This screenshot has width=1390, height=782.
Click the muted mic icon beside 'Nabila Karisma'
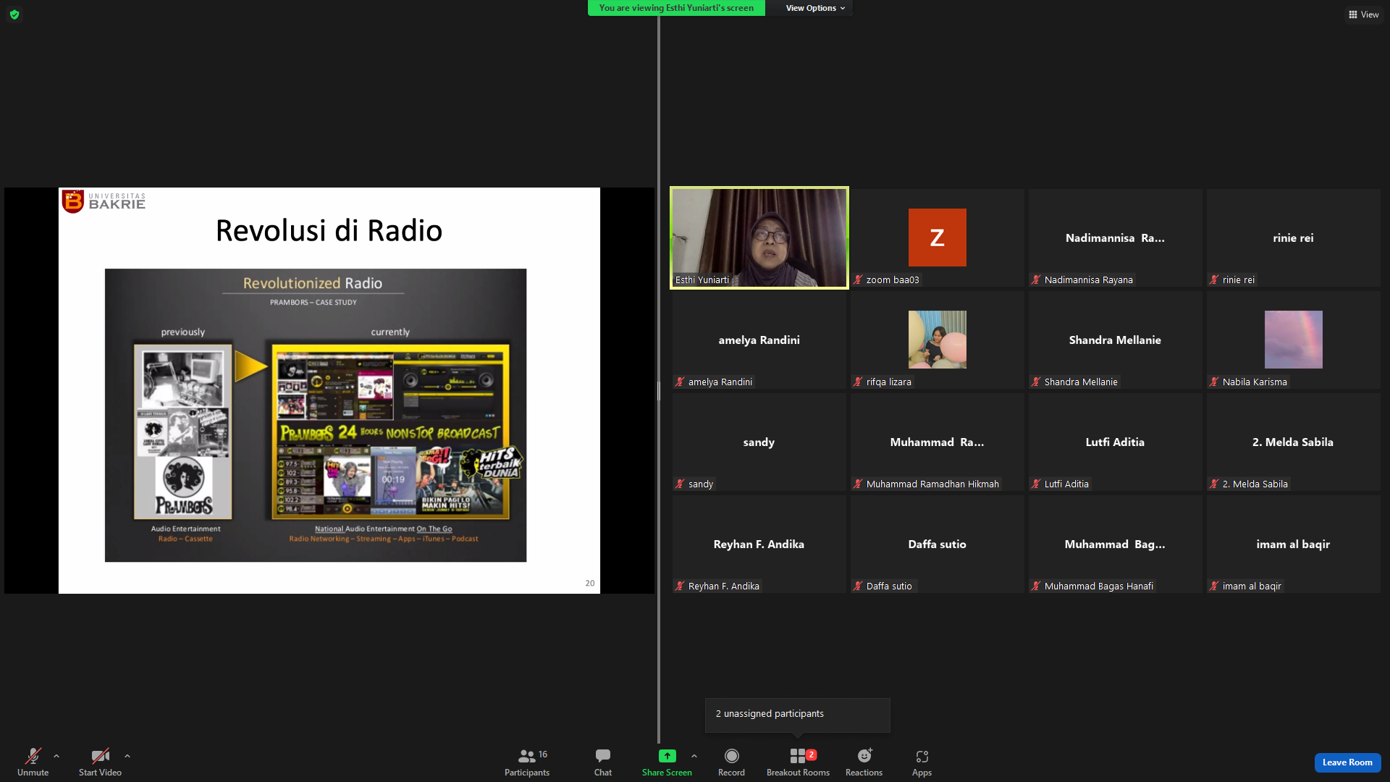pos(1214,382)
